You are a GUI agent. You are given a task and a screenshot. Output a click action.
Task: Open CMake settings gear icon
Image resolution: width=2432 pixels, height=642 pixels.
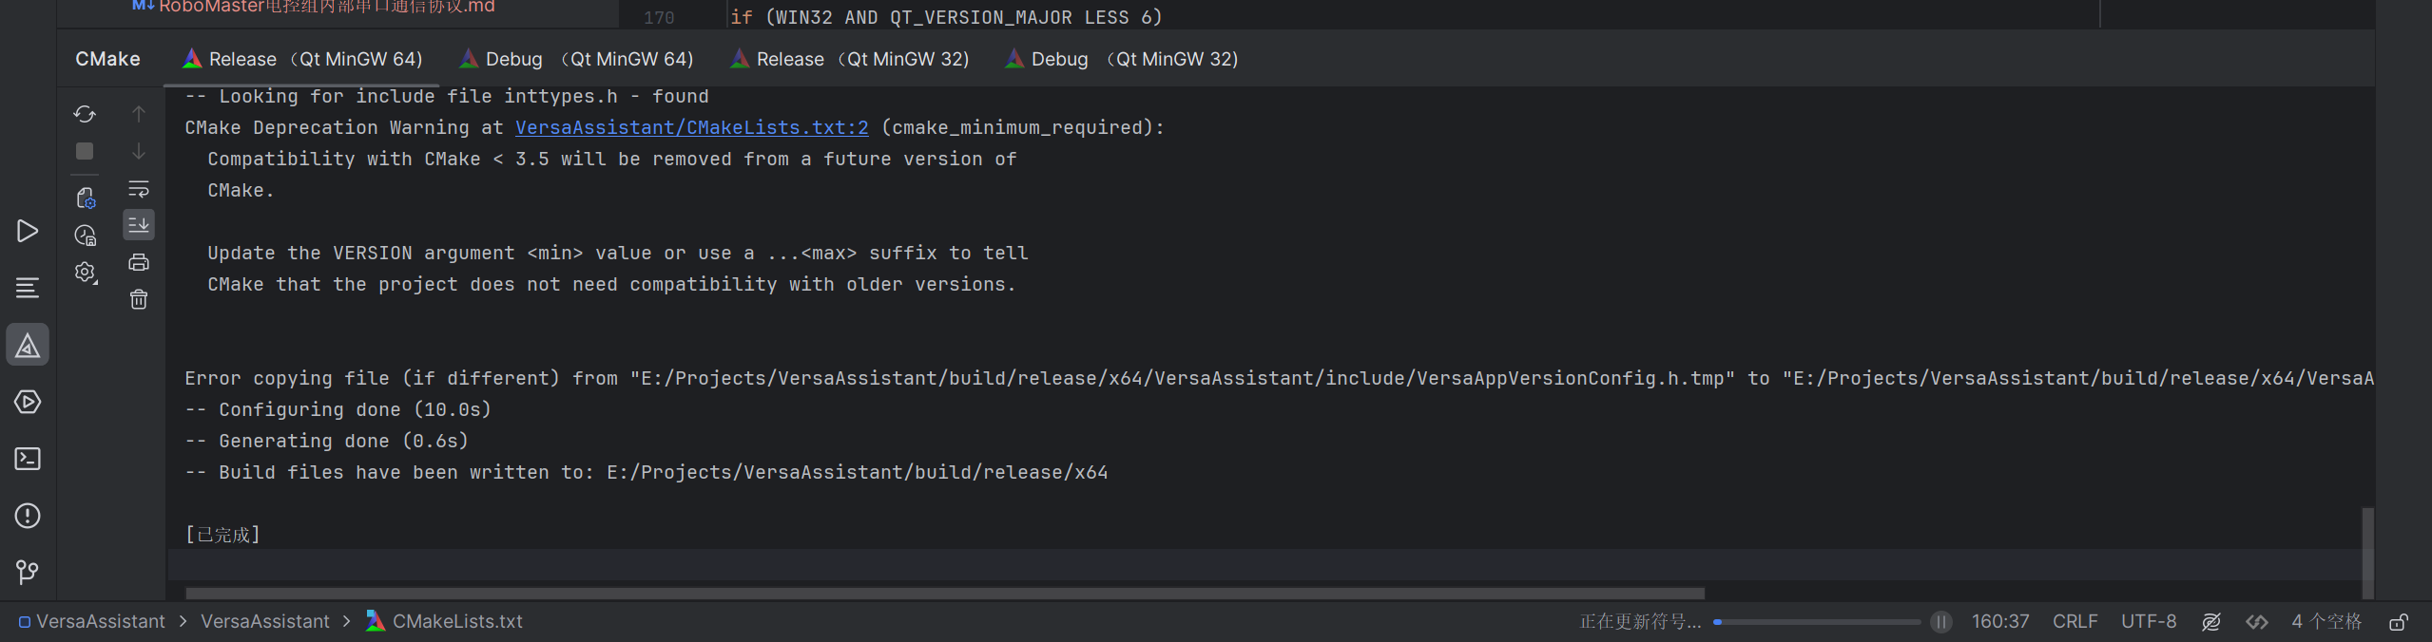(86, 274)
